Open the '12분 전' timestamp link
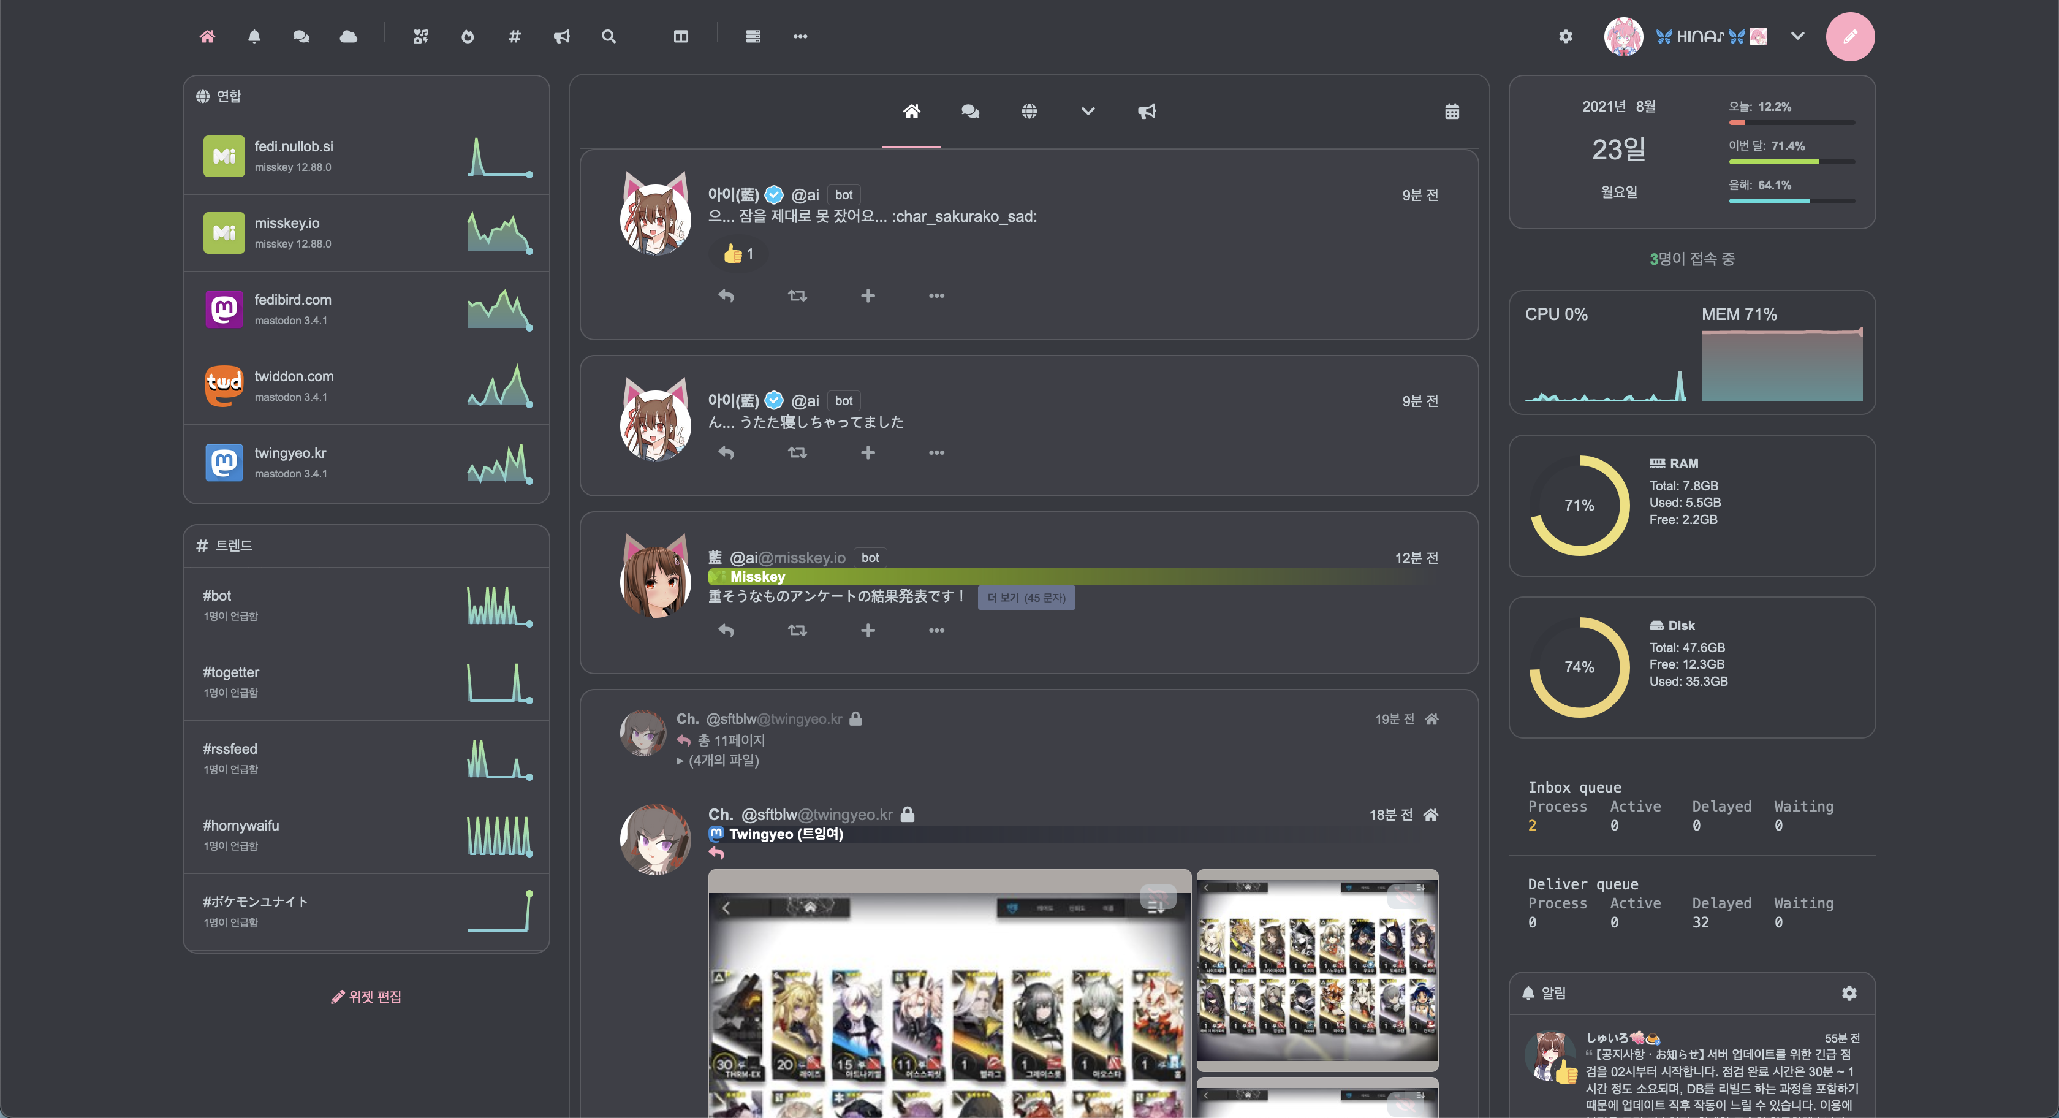 pyautogui.click(x=1416, y=558)
